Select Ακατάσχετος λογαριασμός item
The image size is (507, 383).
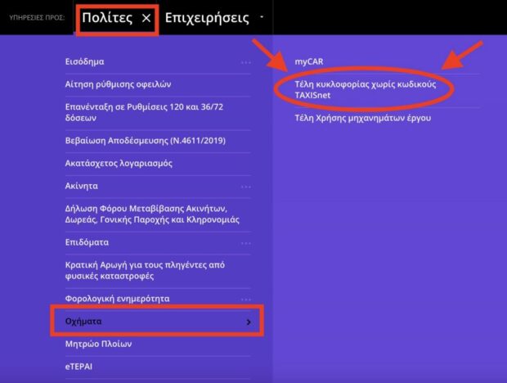click(119, 164)
